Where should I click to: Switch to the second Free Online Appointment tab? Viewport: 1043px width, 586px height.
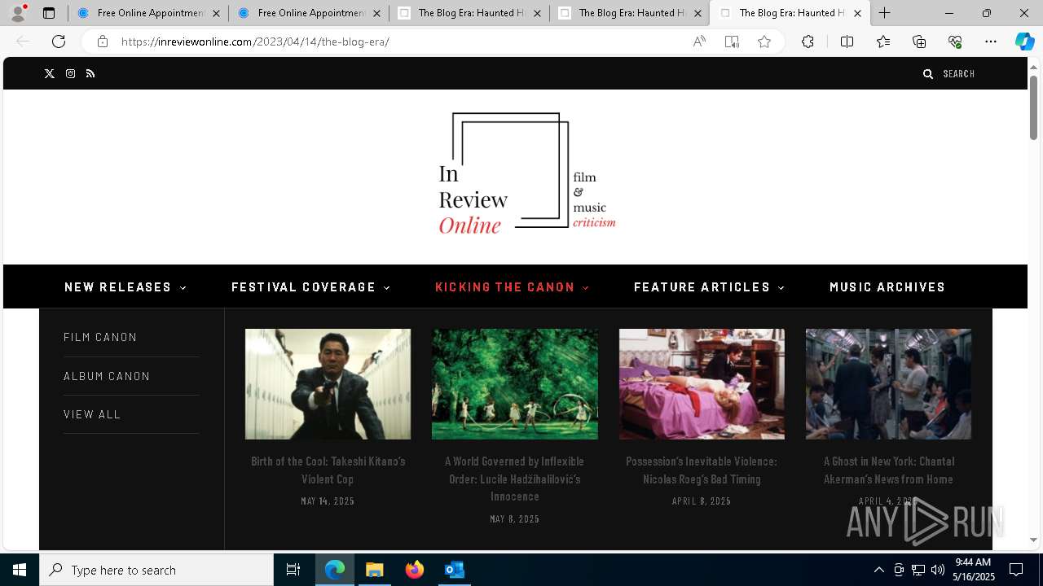click(x=308, y=13)
